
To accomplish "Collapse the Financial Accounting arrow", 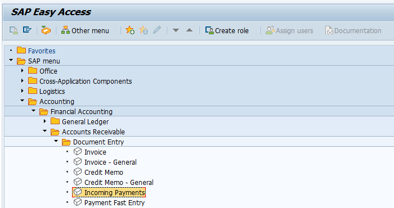I will point(33,111).
